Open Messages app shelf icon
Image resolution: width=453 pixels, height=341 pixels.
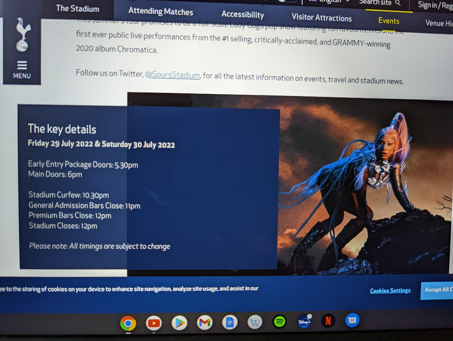(352, 320)
